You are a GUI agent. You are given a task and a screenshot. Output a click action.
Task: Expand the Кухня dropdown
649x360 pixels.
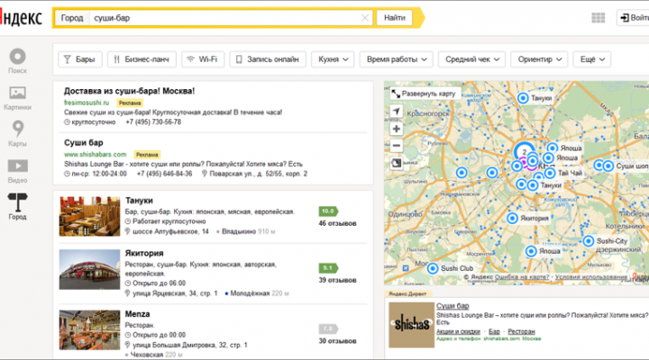click(333, 59)
